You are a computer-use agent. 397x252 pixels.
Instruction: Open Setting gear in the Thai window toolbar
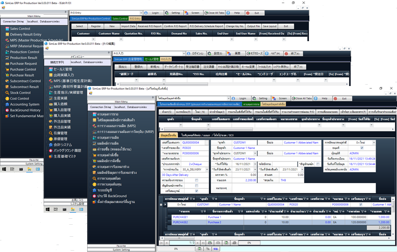[x=261, y=98]
